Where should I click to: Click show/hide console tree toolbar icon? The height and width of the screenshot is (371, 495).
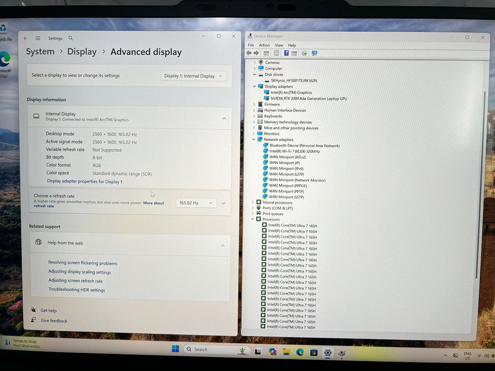pyautogui.click(x=267, y=53)
